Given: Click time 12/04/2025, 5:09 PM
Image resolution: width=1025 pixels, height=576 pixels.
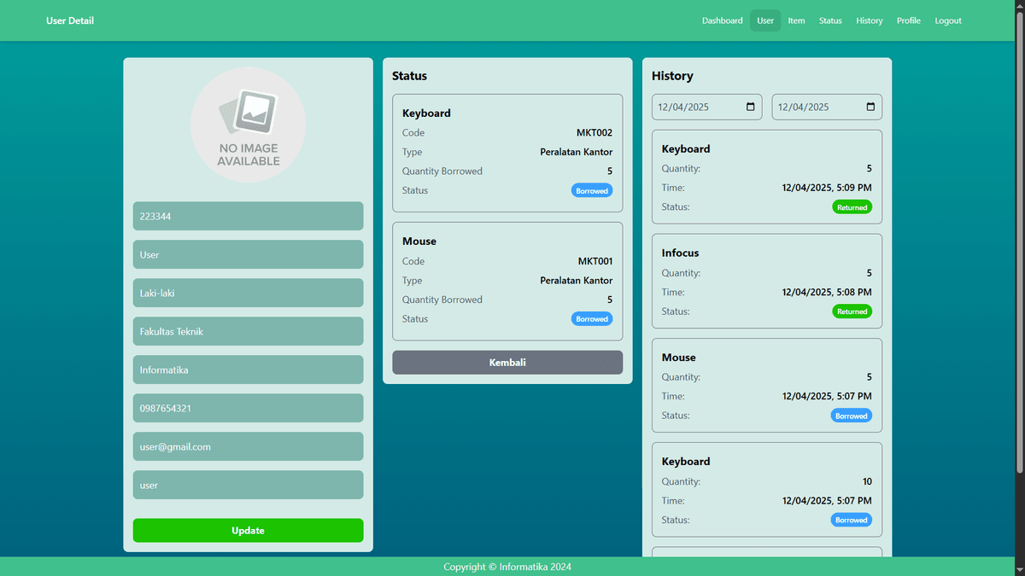Looking at the screenshot, I should pyautogui.click(x=827, y=188).
